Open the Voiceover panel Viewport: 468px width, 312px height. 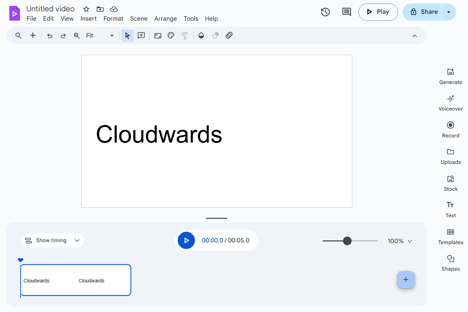(450, 103)
